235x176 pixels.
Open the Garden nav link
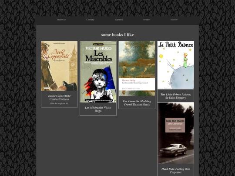(x=119, y=20)
